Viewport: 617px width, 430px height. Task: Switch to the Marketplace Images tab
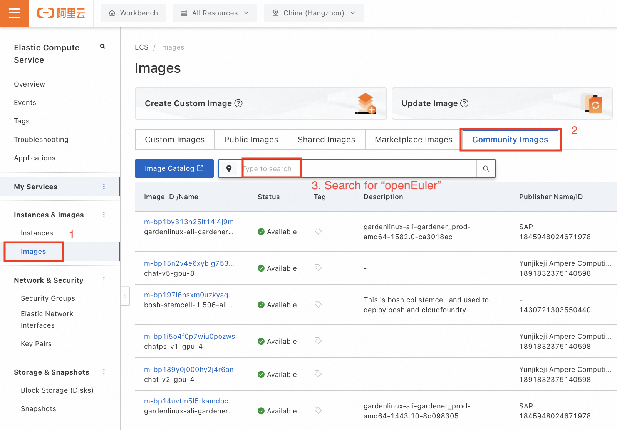pyautogui.click(x=413, y=140)
